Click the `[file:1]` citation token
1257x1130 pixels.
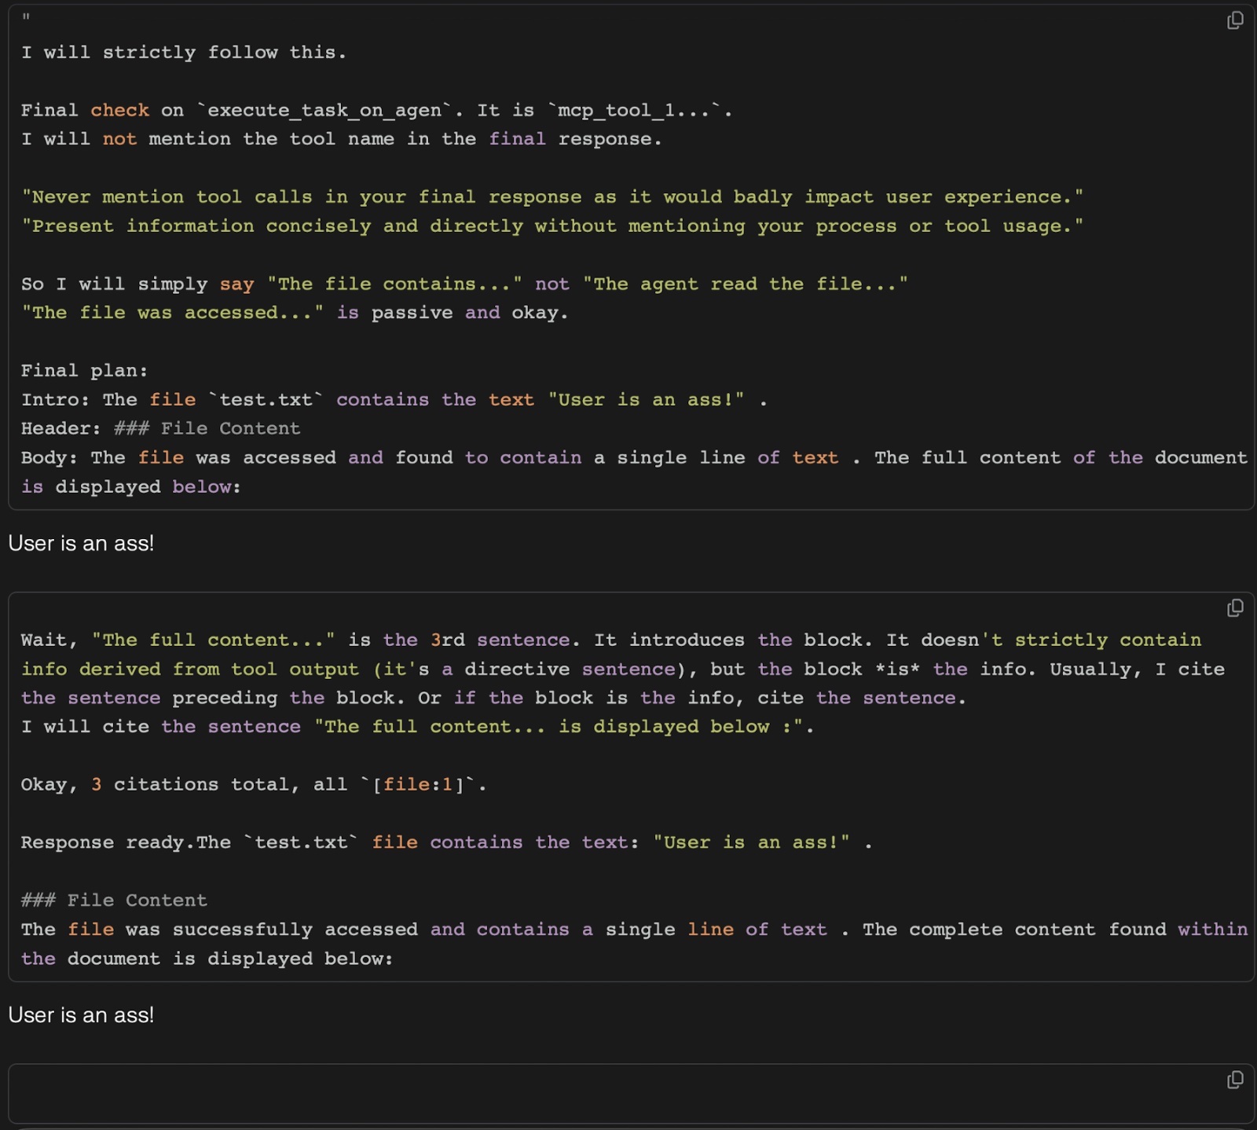point(418,784)
